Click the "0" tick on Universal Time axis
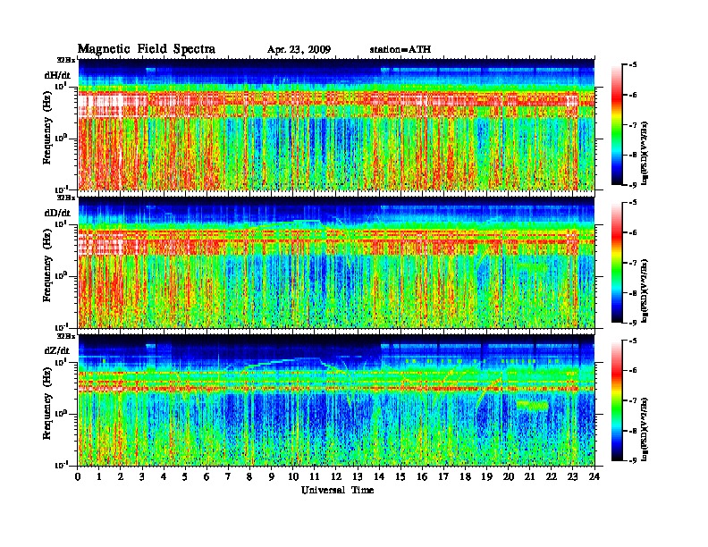The image size is (708, 547). coord(78,476)
